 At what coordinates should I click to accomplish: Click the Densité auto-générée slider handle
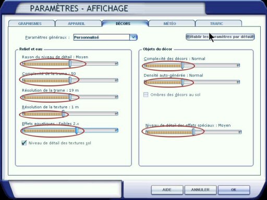(x=183, y=82)
